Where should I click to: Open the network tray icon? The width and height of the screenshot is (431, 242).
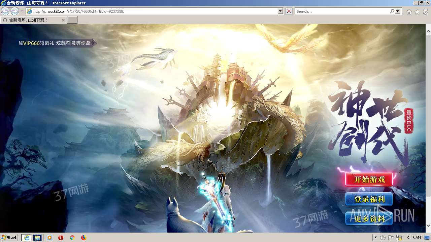point(399,238)
